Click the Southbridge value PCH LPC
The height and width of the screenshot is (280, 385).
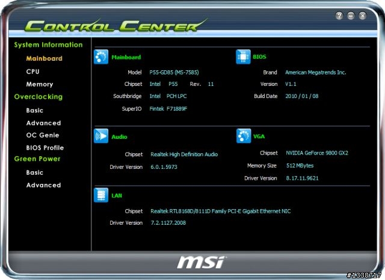pos(176,96)
